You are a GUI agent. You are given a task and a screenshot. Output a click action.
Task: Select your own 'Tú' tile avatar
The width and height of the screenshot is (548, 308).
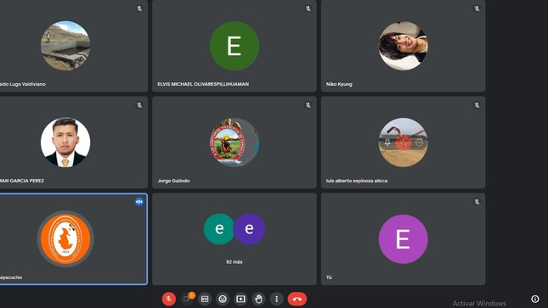pos(403,239)
